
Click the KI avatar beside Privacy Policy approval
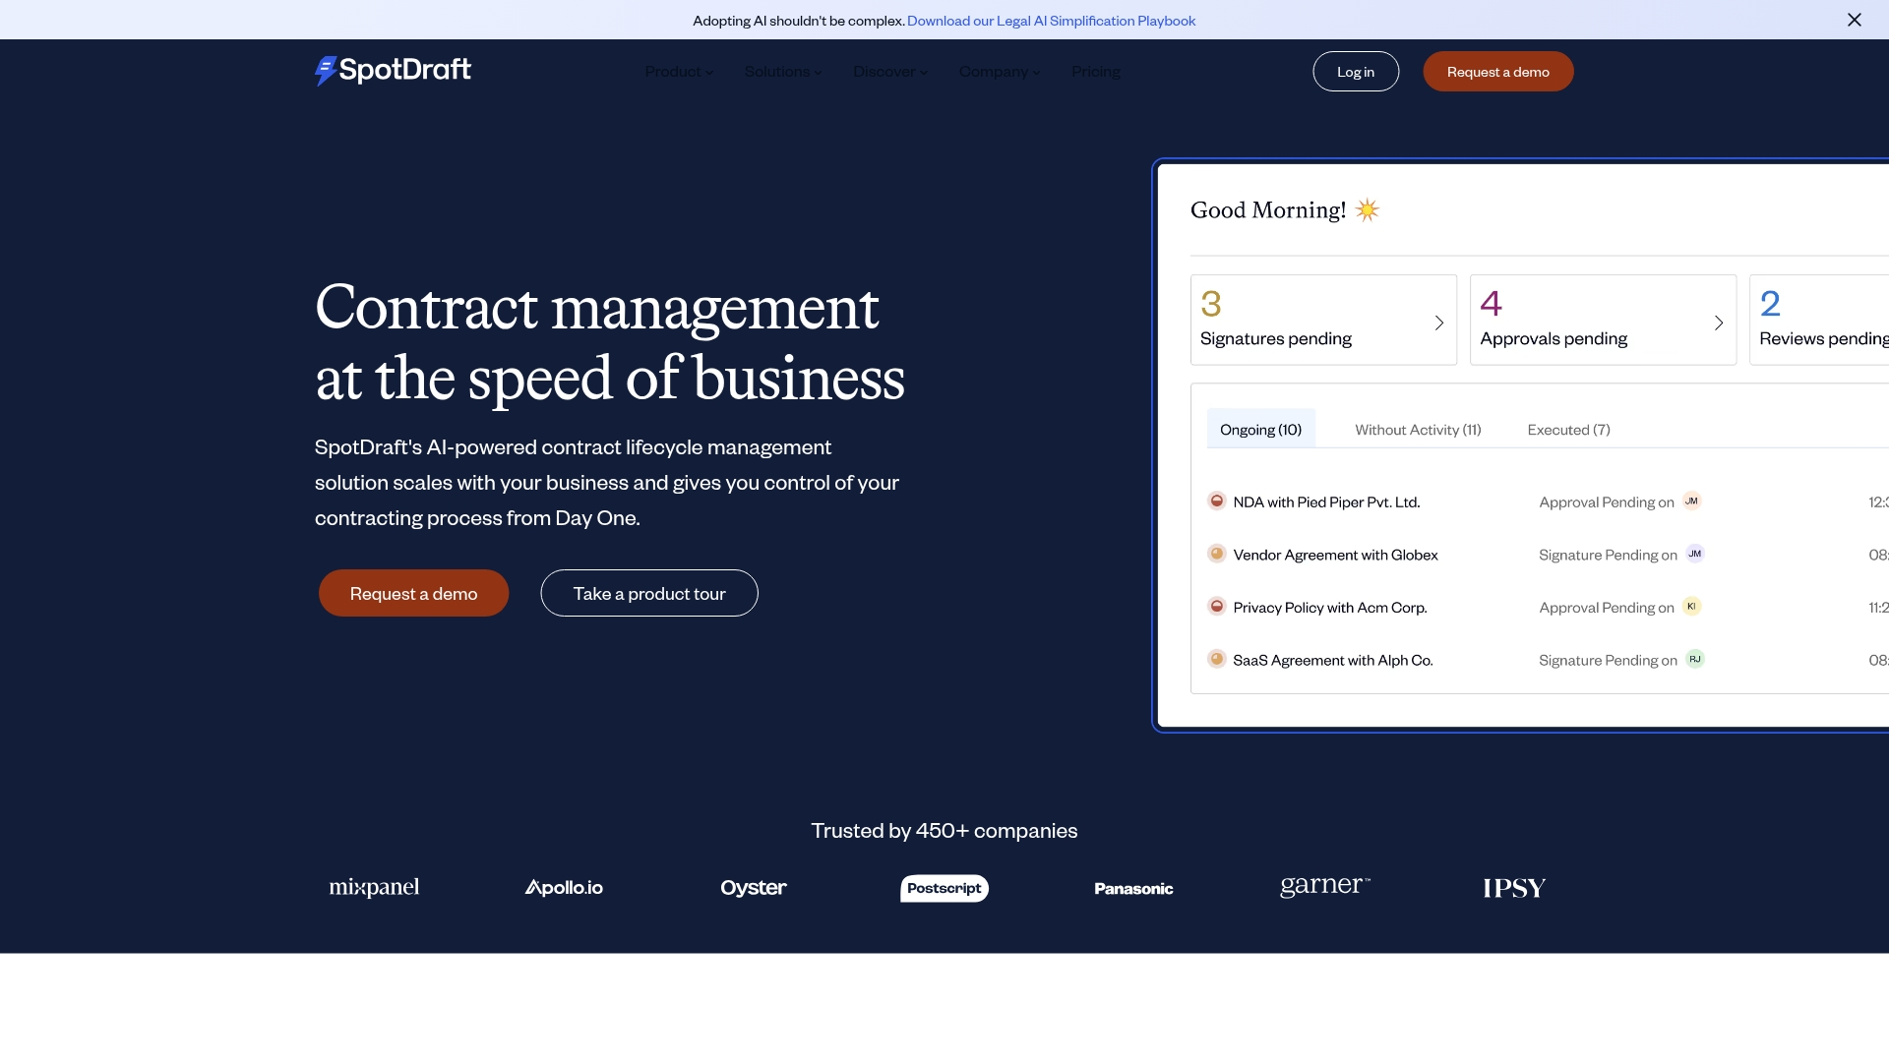1690,606
